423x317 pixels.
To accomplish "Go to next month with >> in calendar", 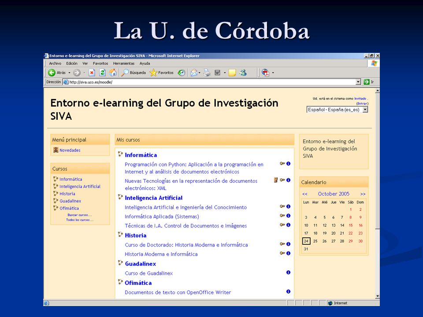I will point(363,194).
